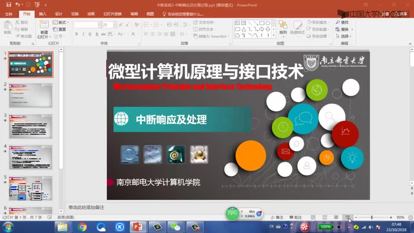414x233 pixels.
Task: Expand the shapes gallery more button
Action: point(274,35)
